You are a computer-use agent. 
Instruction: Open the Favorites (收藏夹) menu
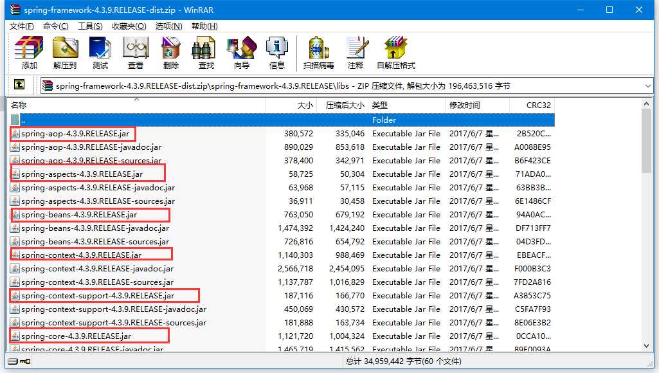(x=129, y=26)
